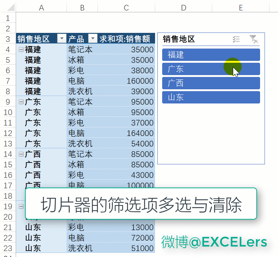278x257 pixels.
Task: Click the 求和项:销售额 header cell
Action: tap(126, 39)
